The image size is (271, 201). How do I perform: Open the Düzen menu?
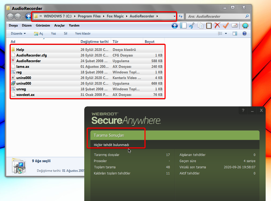pos(26,25)
